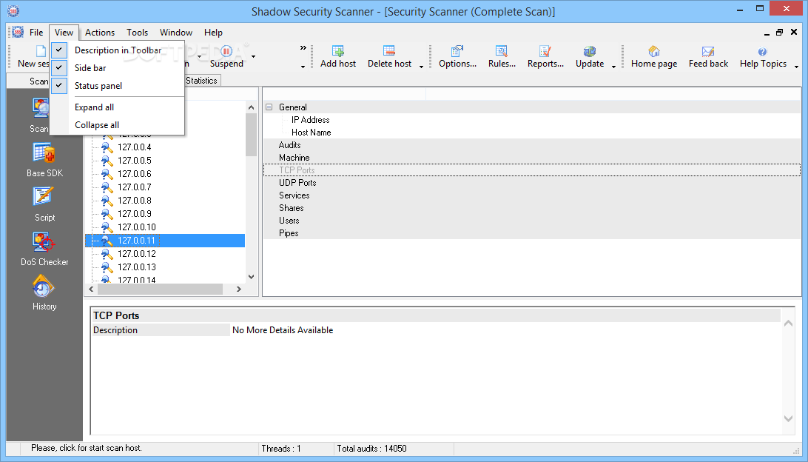Select the Audits row

point(532,145)
